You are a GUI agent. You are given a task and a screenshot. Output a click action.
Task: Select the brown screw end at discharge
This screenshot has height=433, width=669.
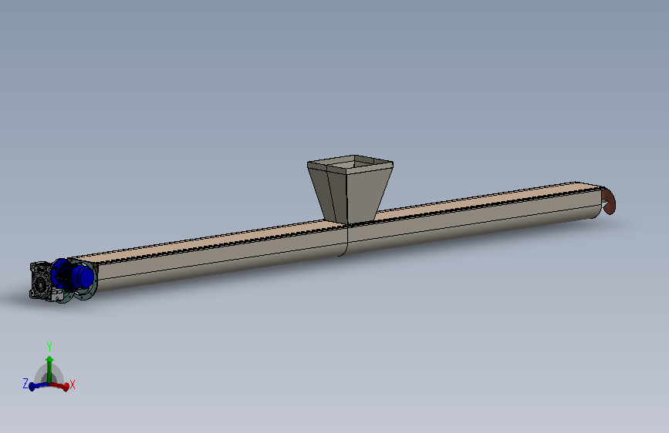click(x=609, y=201)
